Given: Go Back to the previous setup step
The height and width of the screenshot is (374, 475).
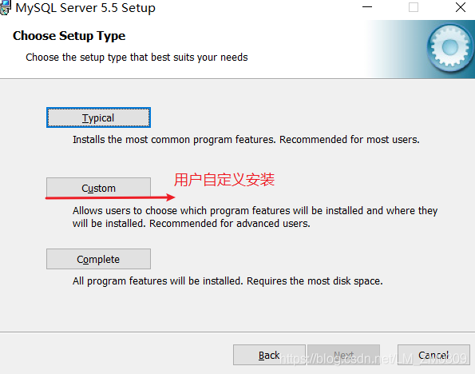Looking at the screenshot, I should click(x=269, y=355).
